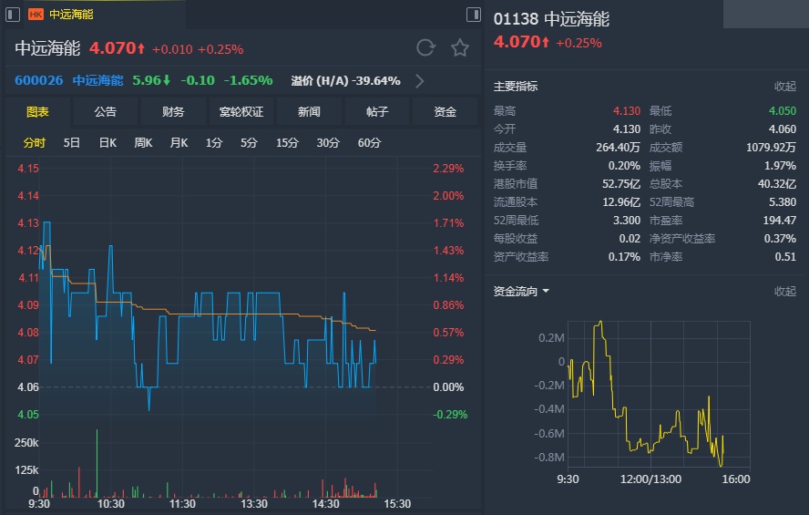809x515 pixels.
Task: Add 中远海能 to favorites with star
Action: tap(460, 48)
